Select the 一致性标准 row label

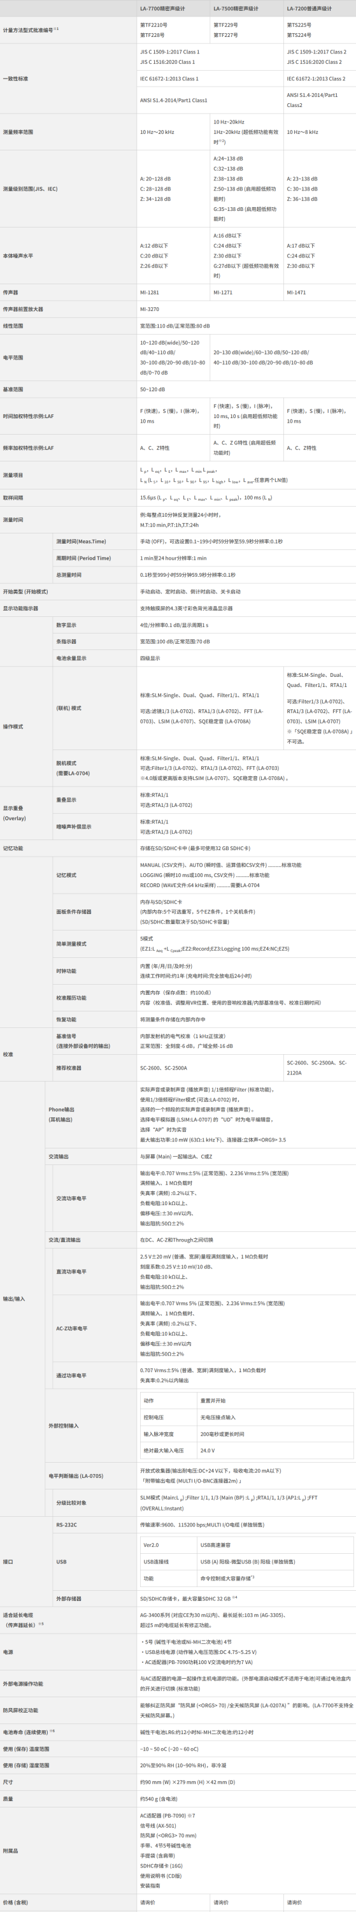[15, 78]
